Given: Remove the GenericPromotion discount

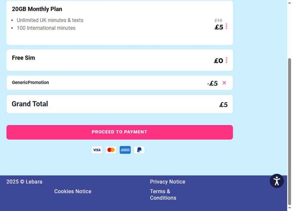Looking at the screenshot, I should pos(224,83).
